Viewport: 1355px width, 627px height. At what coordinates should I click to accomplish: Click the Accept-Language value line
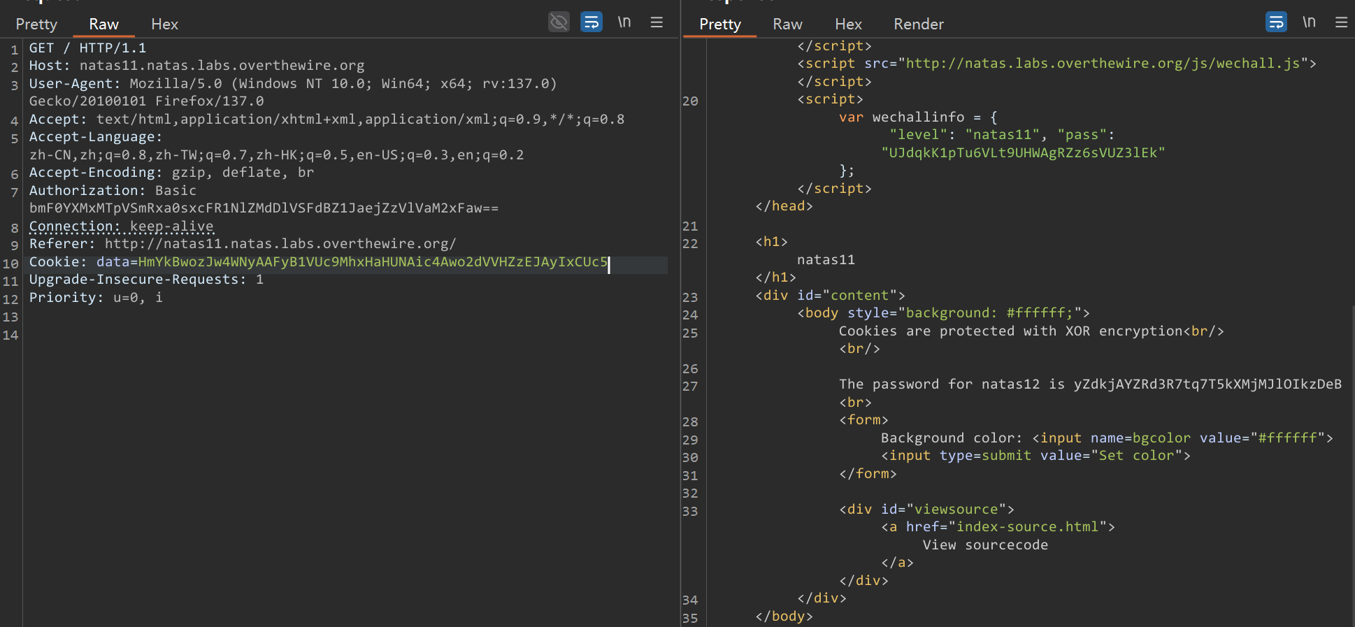276,155
